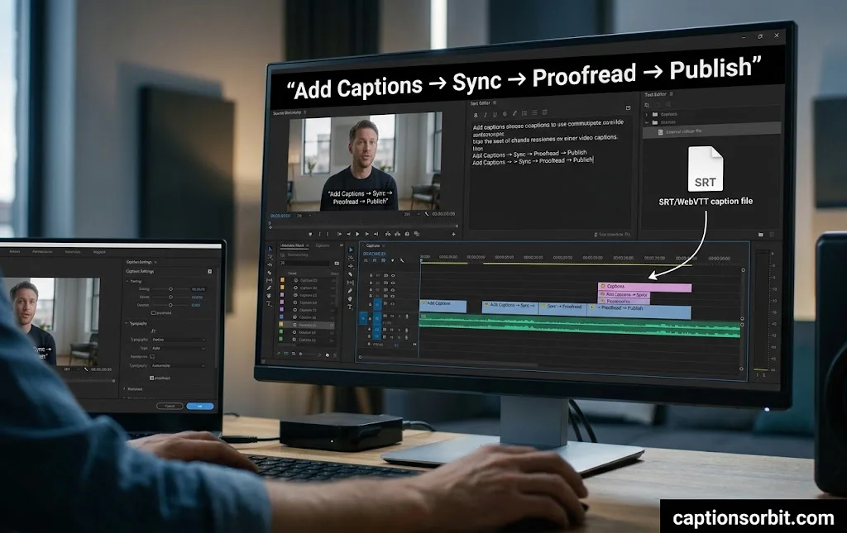Image resolution: width=847 pixels, height=533 pixels.
Task: Untick the checked box under Automatic dropdown on laptop
Action: click(x=152, y=378)
